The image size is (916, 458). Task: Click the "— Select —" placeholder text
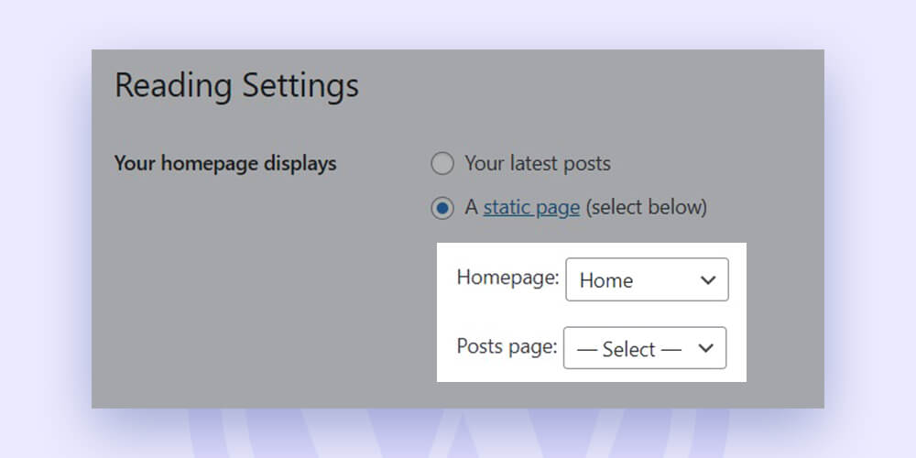(629, 349)
